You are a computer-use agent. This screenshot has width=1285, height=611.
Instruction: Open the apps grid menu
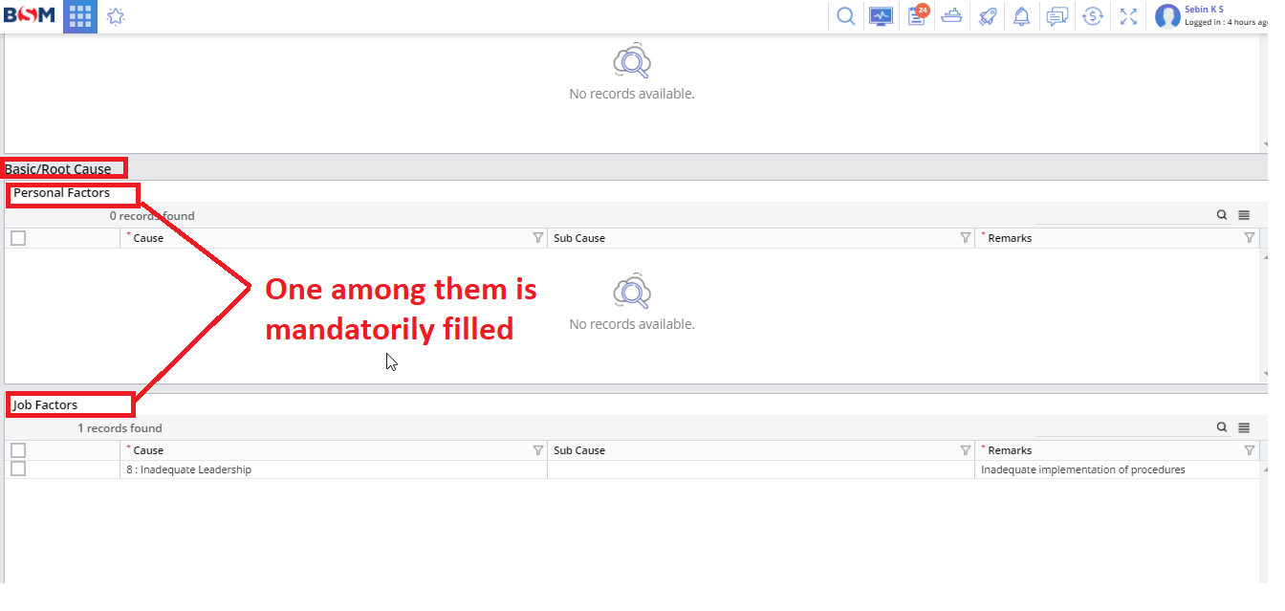(x=80, y=16)
